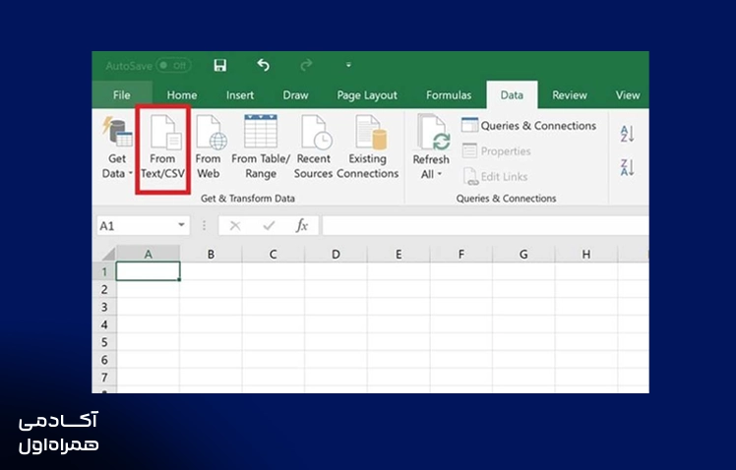Select row 1 header

pos(104,271)
